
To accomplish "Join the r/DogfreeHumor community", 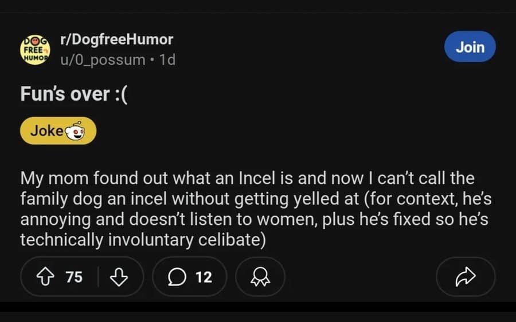I will tap(470, 47).
